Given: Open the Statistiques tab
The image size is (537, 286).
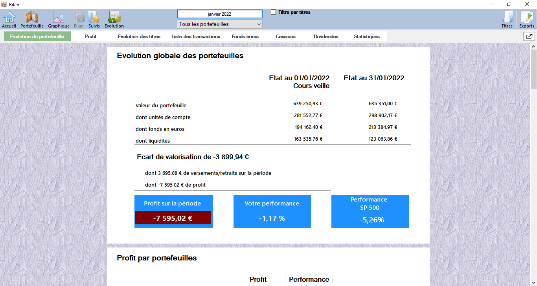Looking at the screenshot, I should pyautogui.click(x=366, y=37).
